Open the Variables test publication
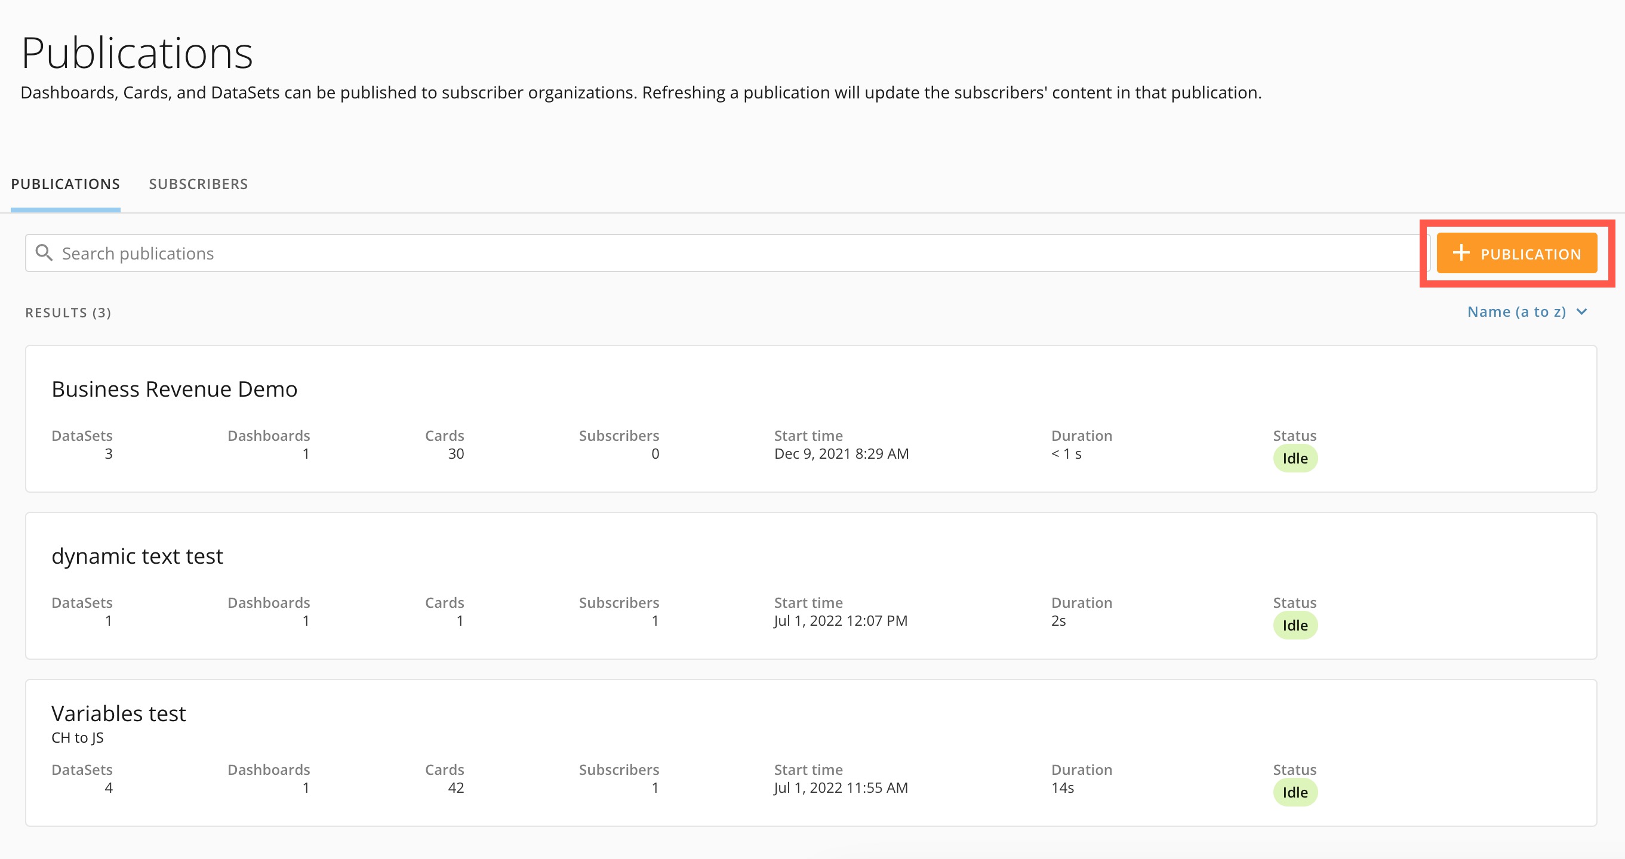Viewport: 1625px width, 859px height. tap(119, 713)
